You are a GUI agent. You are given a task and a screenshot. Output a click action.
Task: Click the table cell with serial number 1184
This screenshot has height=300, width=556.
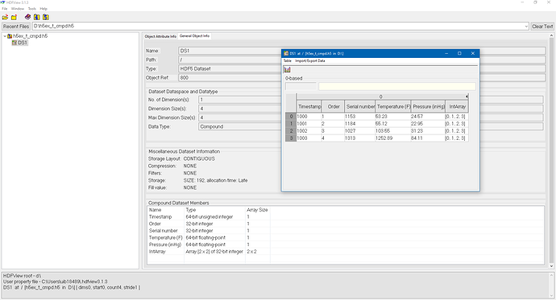[x=359, y=124]
